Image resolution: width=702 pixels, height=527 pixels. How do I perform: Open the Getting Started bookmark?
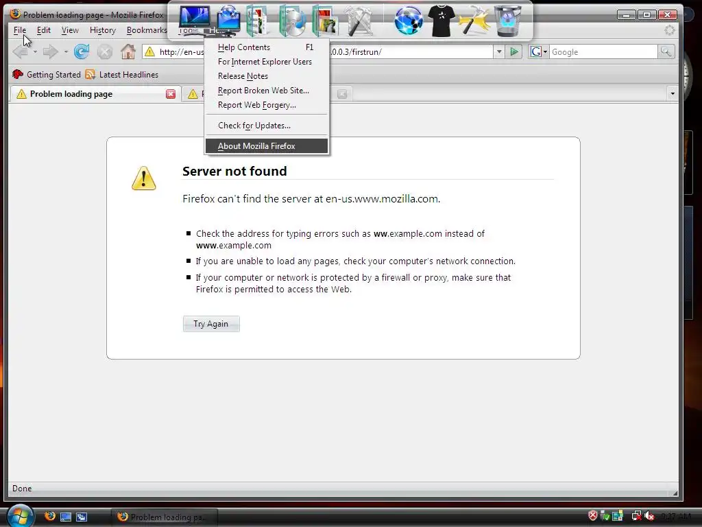coord(47,74)
